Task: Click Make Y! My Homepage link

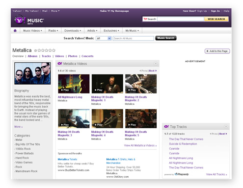Action: coord(114,11)
